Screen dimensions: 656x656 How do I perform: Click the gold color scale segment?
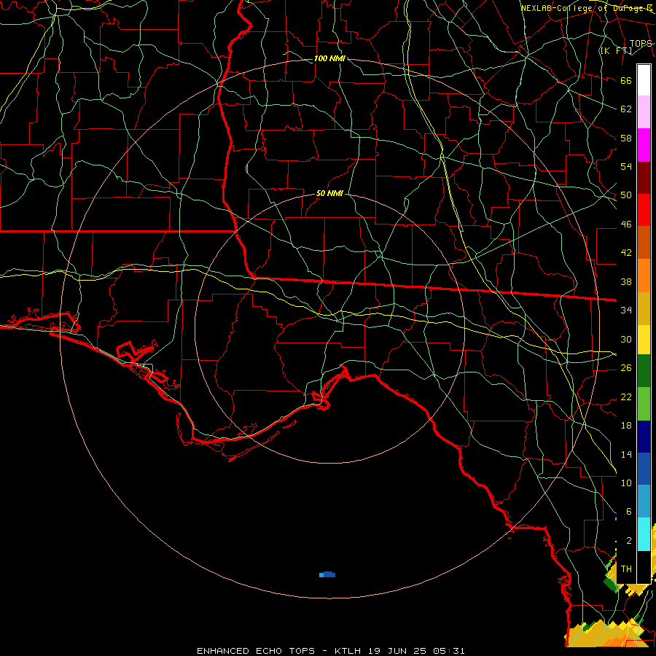click(644, 308)
